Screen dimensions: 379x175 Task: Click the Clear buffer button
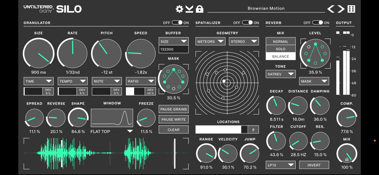coord(173,130)
